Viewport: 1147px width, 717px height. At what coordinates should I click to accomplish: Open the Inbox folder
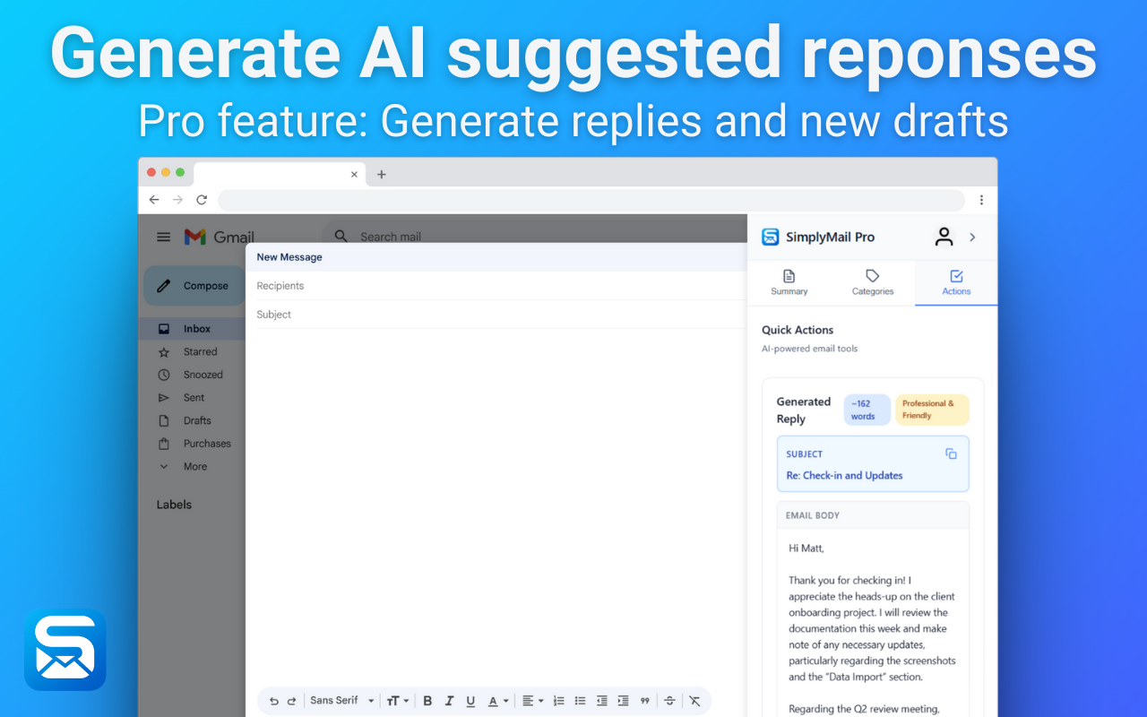[x=192, y=329]
